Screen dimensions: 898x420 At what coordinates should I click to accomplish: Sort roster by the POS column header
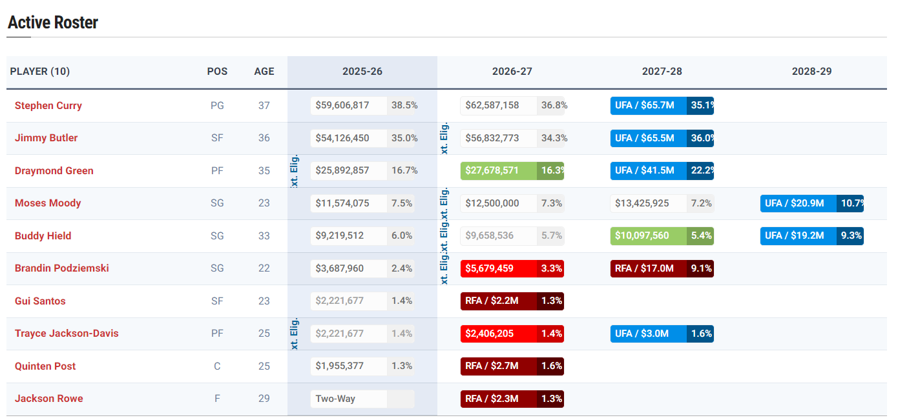(217, 72)
